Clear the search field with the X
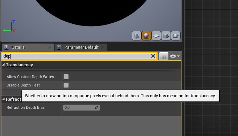This screenshot has height=136, width=238. coord(153,56)
